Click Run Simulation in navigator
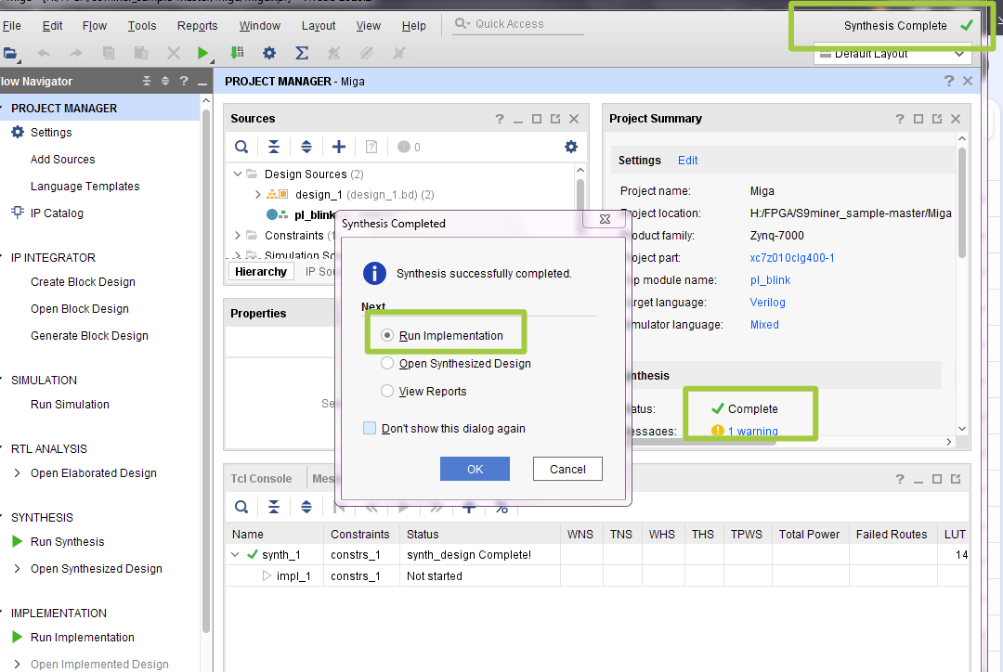 click(x=70, y=404)
